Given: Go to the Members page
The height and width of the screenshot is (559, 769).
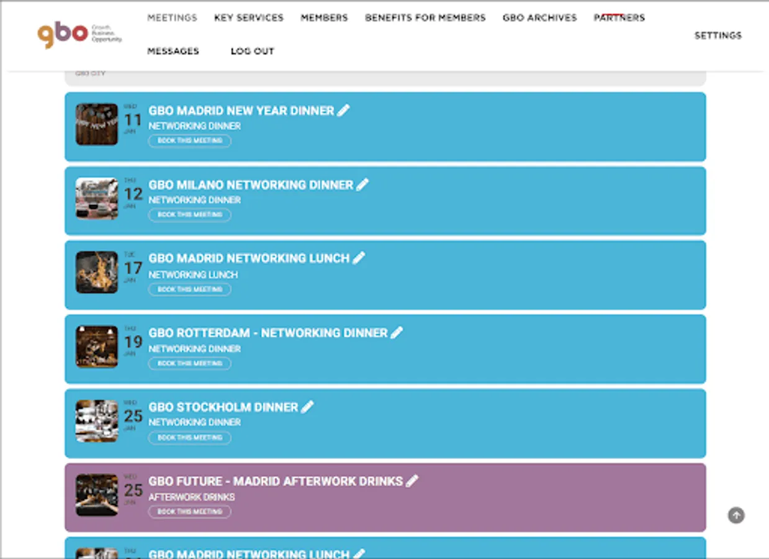Looking at the screenshot, I should (x=324, y=17).
